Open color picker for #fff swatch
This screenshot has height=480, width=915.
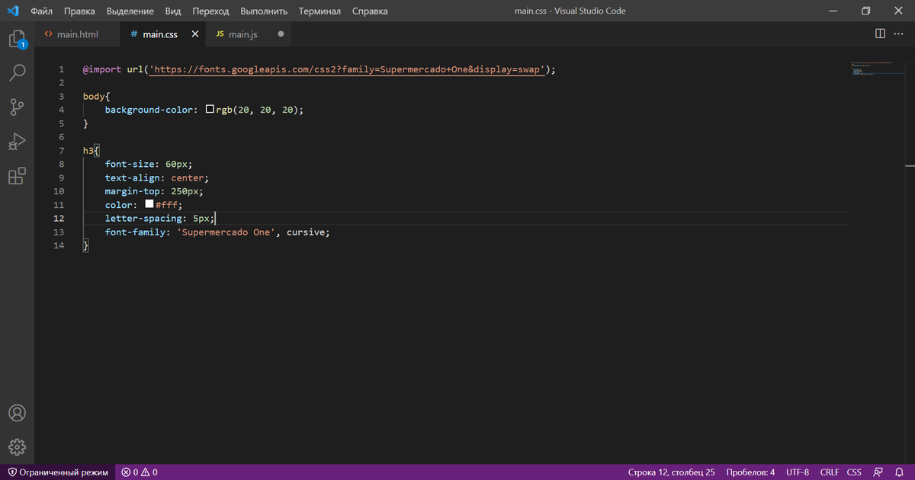point(149,205)
